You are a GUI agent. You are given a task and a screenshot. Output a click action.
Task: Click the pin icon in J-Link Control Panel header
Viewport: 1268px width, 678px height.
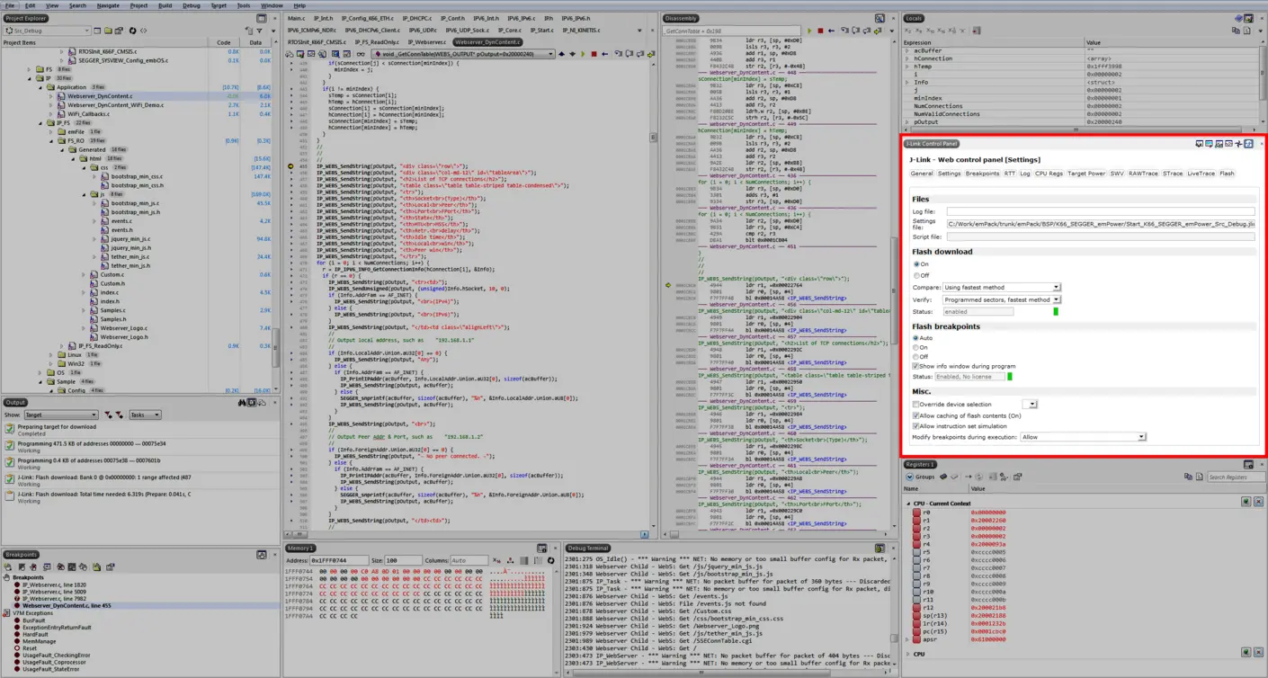tap(1237, 144)
